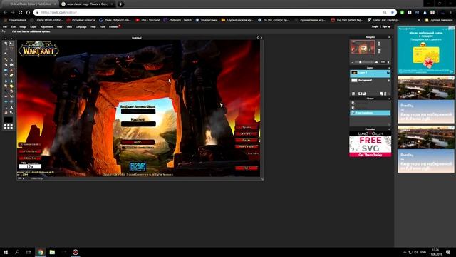This screenshot has width=456, height=257.
Task: Select the Smudge tool
Action: [6, 86]
